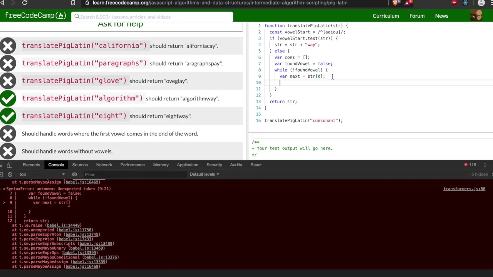Toggle the live expression eye icon
The height and width of the screenshot is (277, 493).
74,174
